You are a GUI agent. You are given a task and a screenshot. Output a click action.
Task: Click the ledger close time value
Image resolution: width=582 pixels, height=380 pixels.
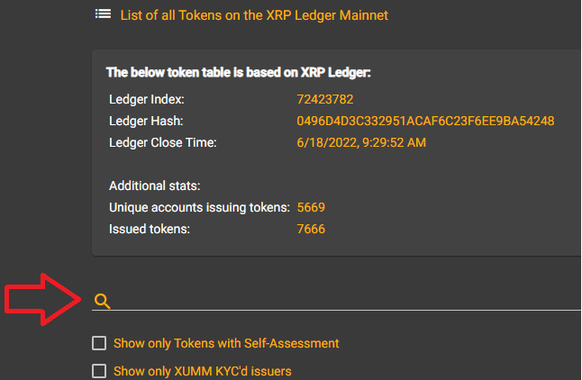361,142
